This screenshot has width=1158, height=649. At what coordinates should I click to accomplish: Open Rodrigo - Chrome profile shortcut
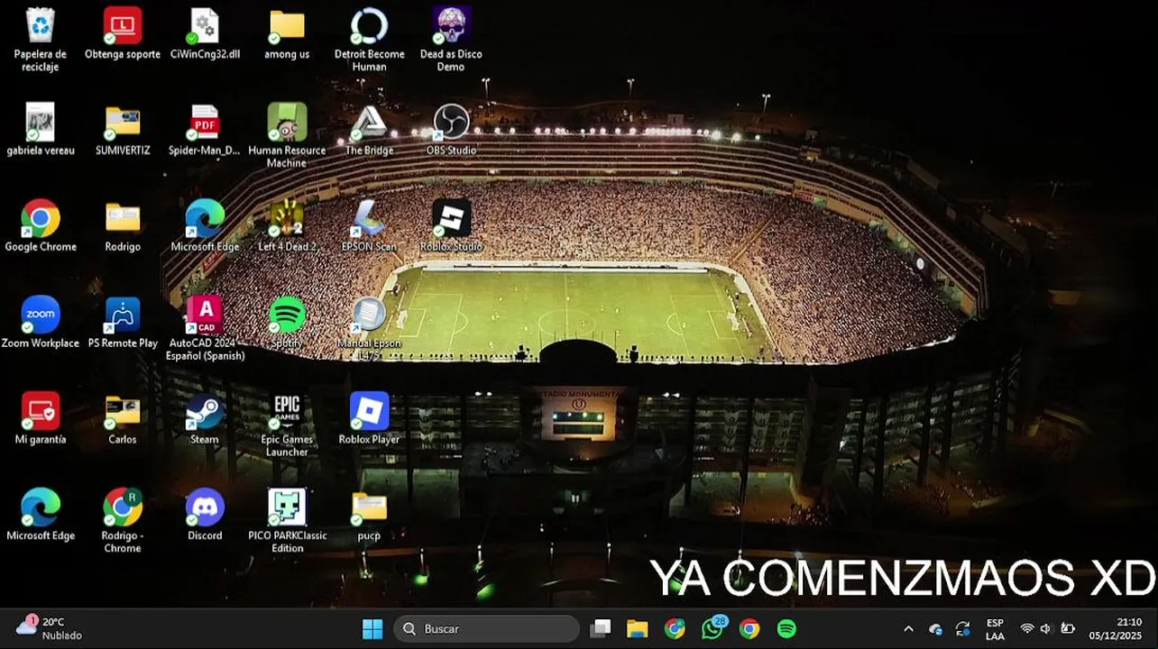(x=123, y=521)
